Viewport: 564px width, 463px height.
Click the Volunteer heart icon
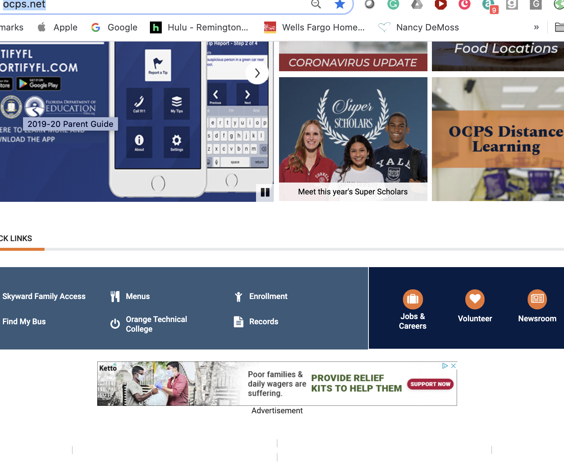coord(475,299)
